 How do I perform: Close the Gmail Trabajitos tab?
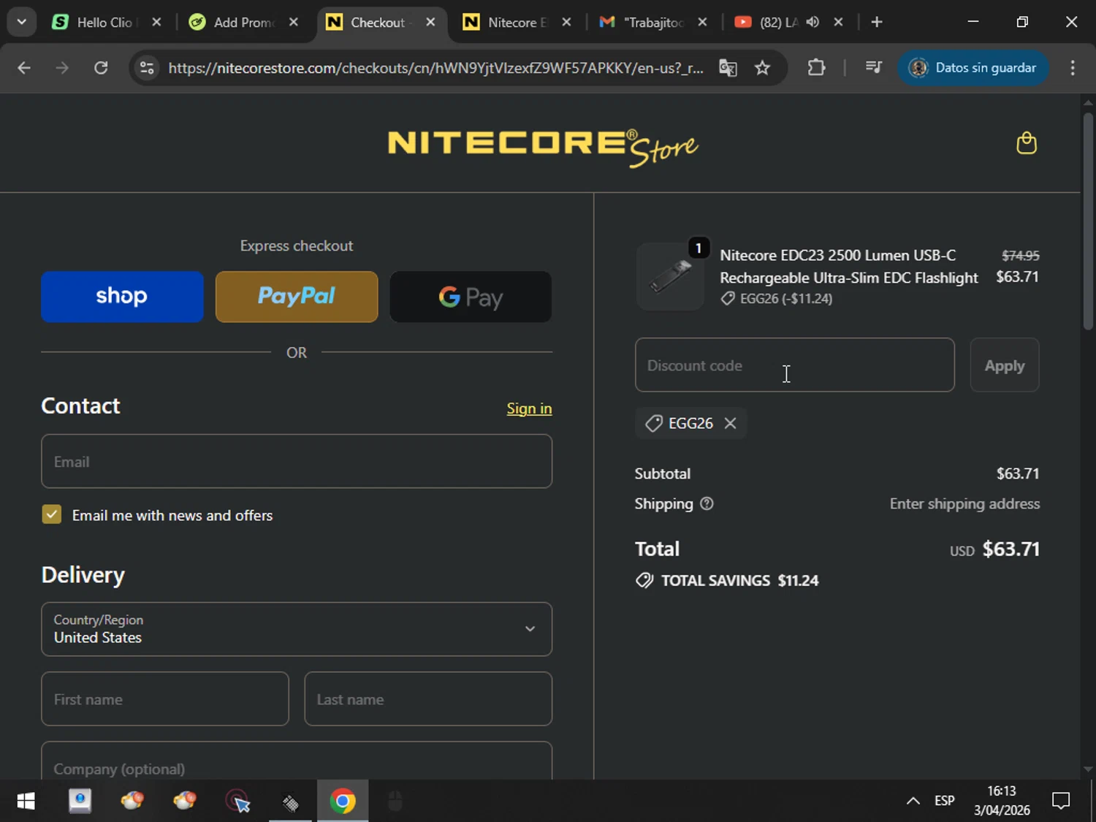click(x=702, y=22)
